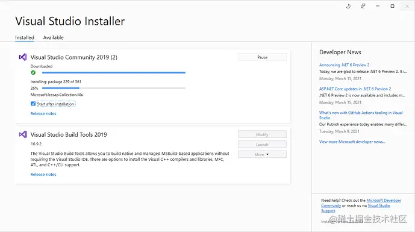Maximize the installer window
This screenshot has width=415, height=232.
[392, 6]
